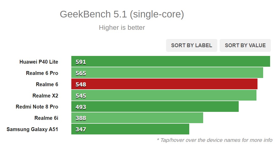Click the Realme 6i score bar
The width and height of the screenshot is (275, 147).
click(x=137, y=118)
